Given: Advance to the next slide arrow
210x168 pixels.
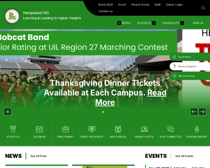Looking at the screenshot, I should click(x=202, y=112).
